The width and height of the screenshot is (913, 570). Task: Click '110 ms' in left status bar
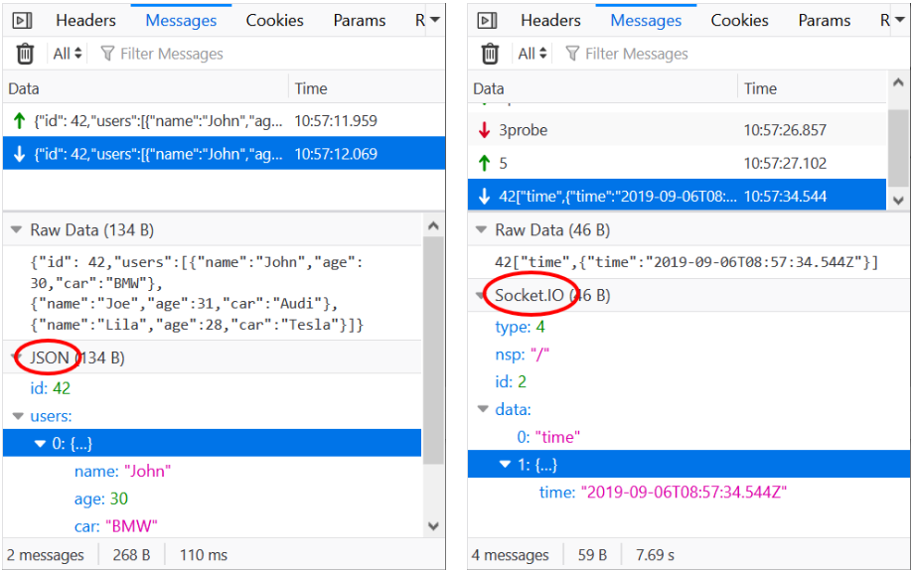[x=204, y=555]
